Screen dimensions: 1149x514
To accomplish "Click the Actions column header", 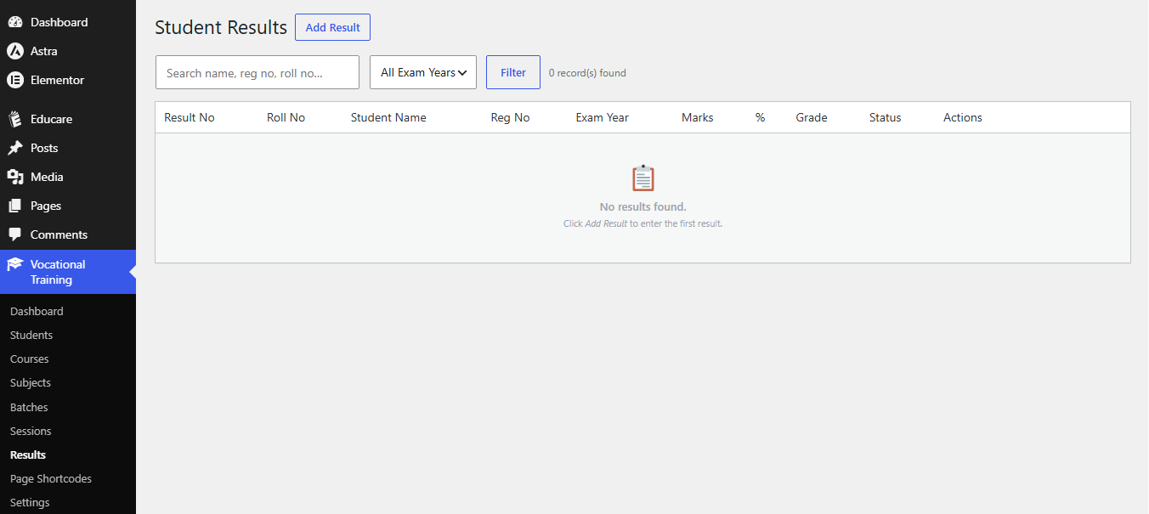I will (963, 117).
